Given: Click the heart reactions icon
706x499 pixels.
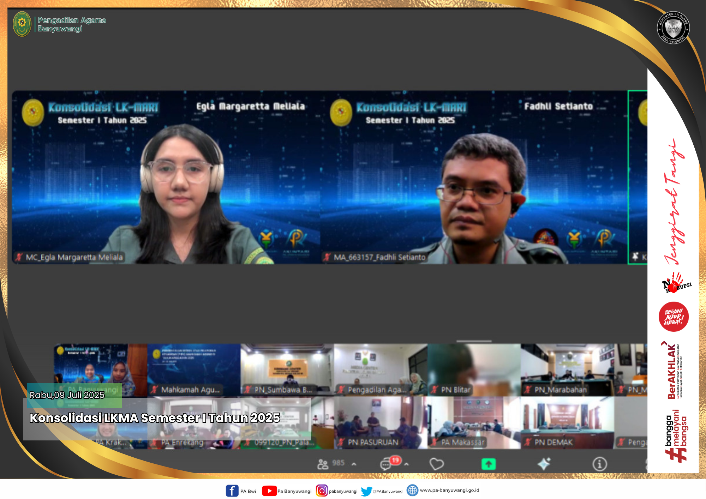Looking at the screenshot, I should coord(437,464).
